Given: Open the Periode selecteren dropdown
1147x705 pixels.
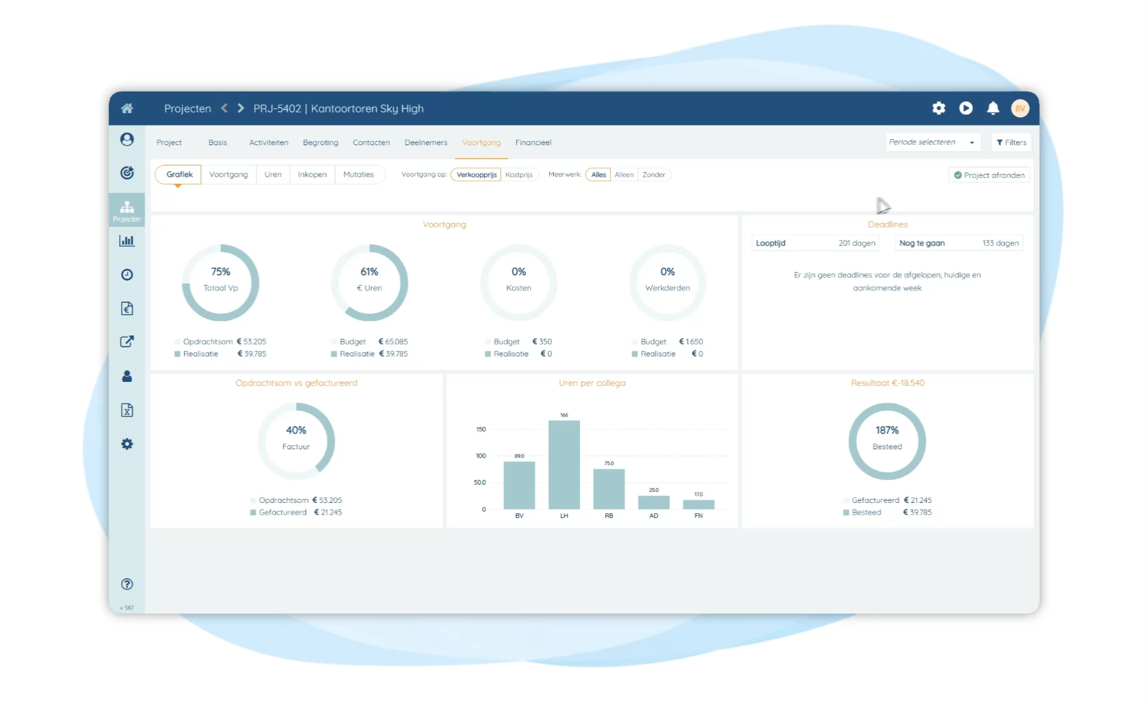Looking at the screenshot, I should 932,143.
